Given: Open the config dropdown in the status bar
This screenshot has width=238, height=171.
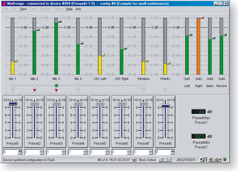Looking at the screenshot, I should click(x=134, y=159).
